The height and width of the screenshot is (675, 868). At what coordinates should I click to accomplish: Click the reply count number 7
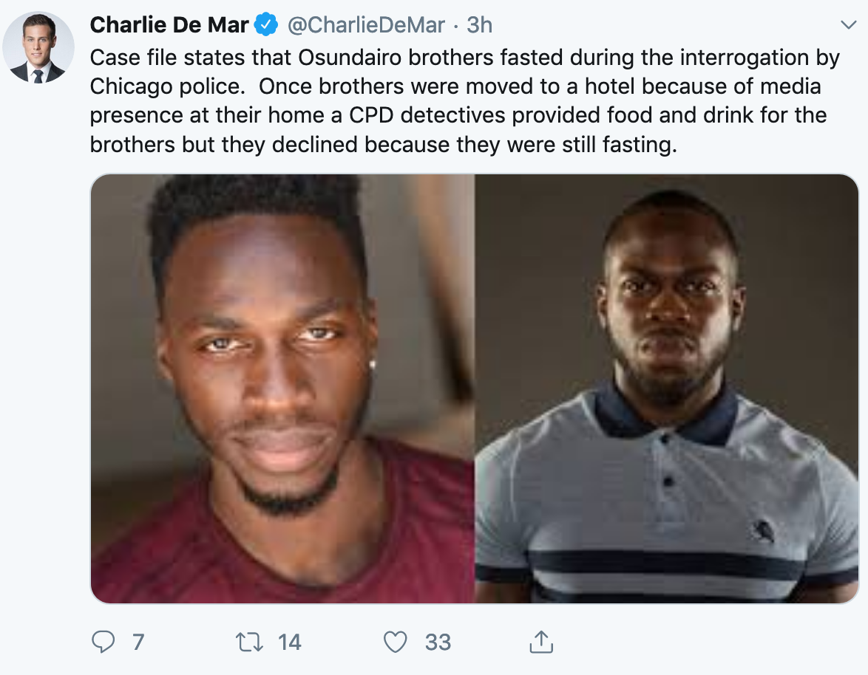[x=138, y=643]
